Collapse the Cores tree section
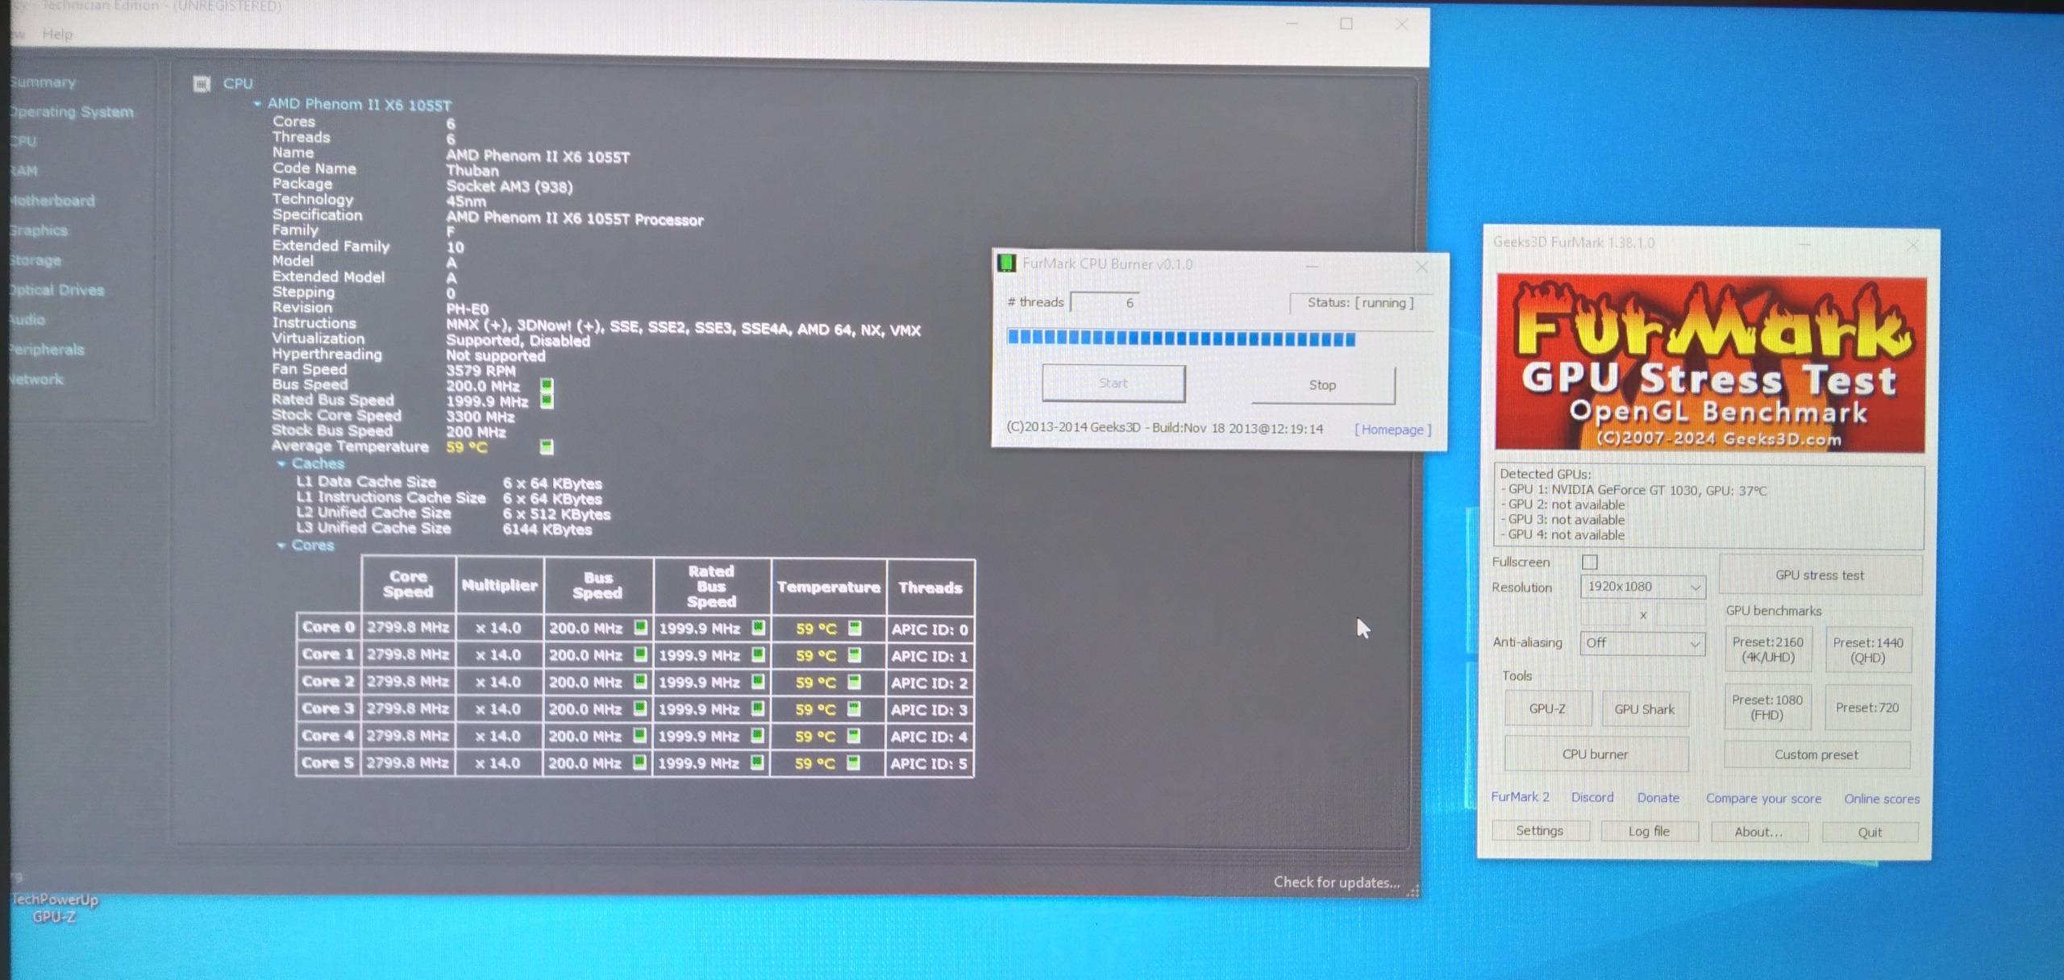 point(281,546)
